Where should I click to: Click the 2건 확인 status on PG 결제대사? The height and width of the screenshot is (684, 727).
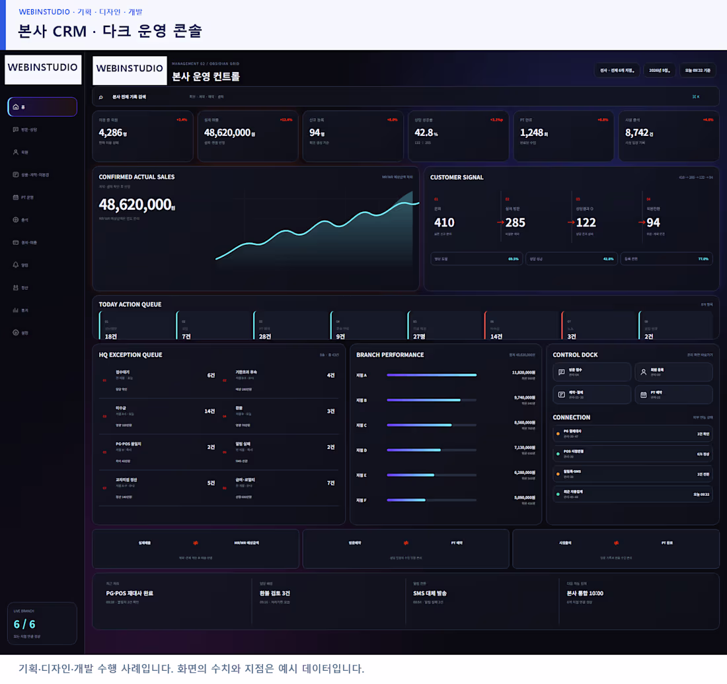pos(703,434)
